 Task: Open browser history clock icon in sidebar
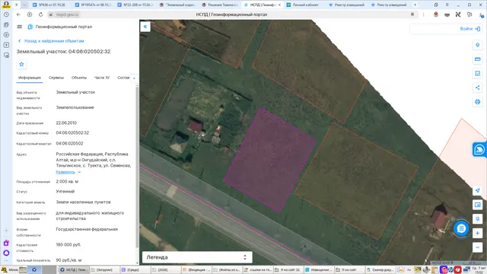(x=6, y=14)
